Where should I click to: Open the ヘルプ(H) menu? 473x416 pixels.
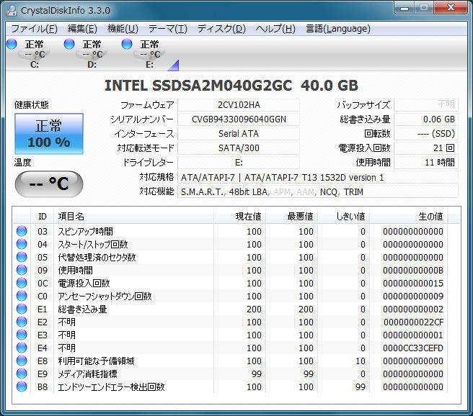(x=275, y=29)
